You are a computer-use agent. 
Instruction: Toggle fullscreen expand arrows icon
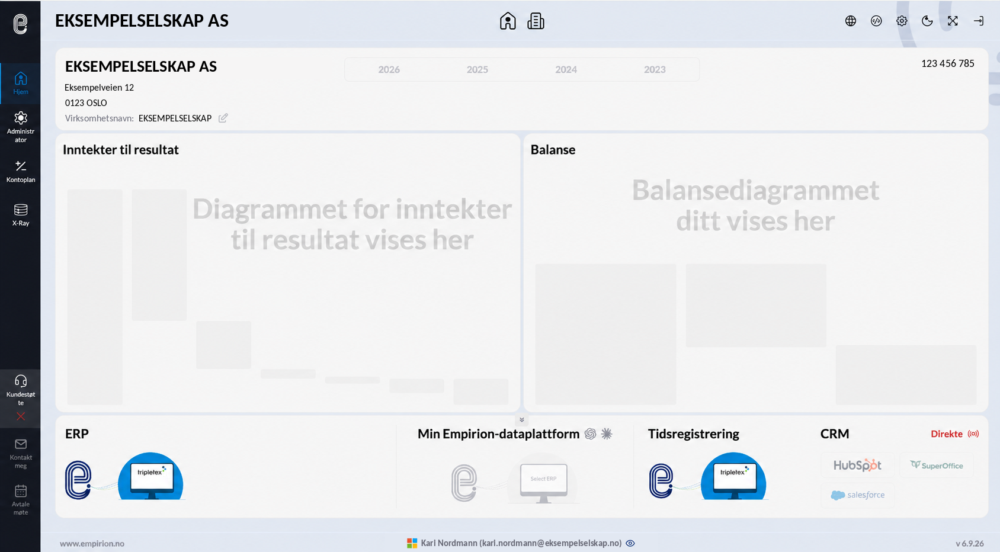(x=953, y=21)
